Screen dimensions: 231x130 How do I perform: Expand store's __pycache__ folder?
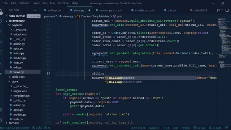21,86
